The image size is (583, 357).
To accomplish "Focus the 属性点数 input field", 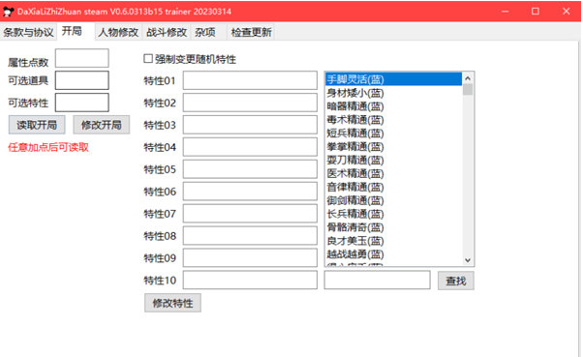I will pyautogui.click(x=81, y=58).
